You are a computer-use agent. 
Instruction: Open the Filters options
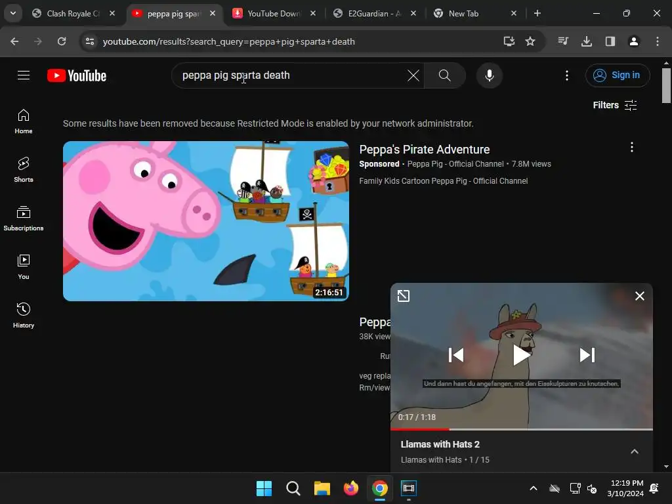(x=614, y=106)
